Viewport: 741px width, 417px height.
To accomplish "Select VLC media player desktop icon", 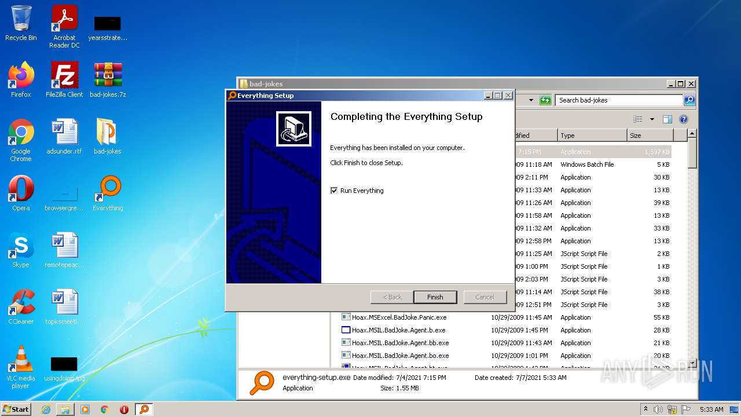I will [21, 367].
